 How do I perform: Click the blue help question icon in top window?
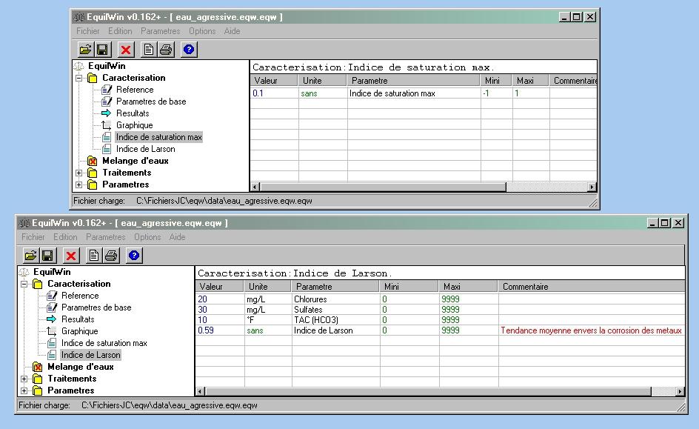point(189,50)
